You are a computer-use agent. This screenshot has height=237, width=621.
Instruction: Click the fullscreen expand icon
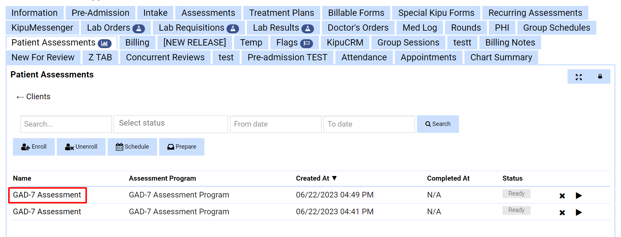click(578, 77)
